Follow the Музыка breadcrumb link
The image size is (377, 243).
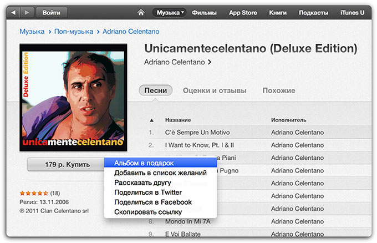(32, 32)
